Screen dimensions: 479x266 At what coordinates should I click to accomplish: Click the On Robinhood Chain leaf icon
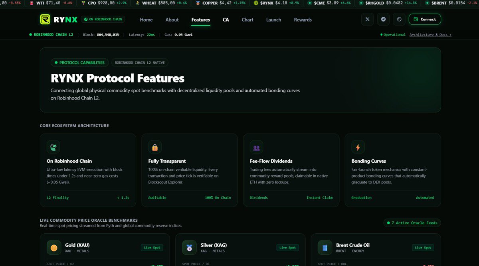tap(53, 147)
